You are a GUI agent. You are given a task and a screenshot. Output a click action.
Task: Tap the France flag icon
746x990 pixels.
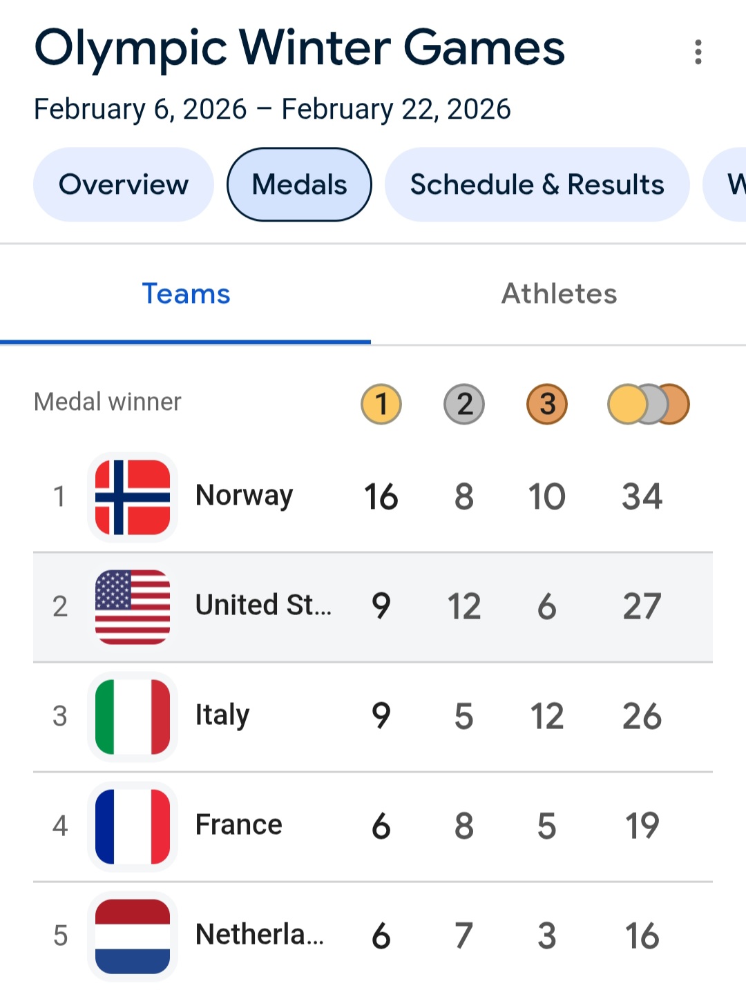[x=133, y=826]
